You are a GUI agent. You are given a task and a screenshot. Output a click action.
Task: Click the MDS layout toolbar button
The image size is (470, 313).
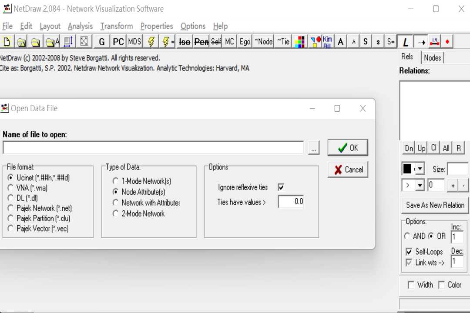[x=134, y=42]
